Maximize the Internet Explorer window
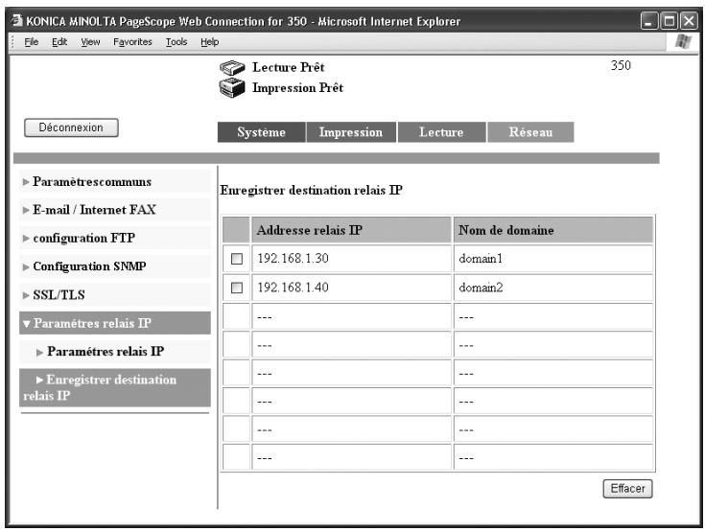 [x=669, y=21]
